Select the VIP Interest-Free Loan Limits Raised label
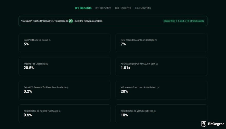The height and width of the screenshot is (129, 226). (138, 87)
